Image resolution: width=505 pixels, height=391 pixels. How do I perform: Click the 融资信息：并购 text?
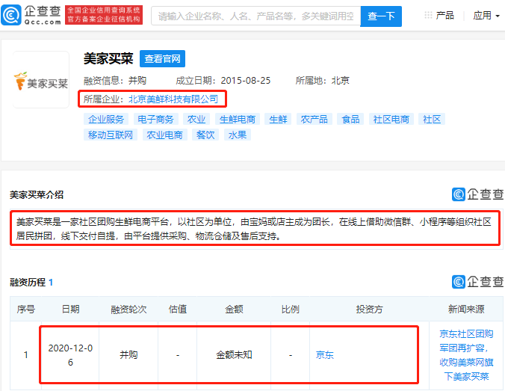[115, 80]
